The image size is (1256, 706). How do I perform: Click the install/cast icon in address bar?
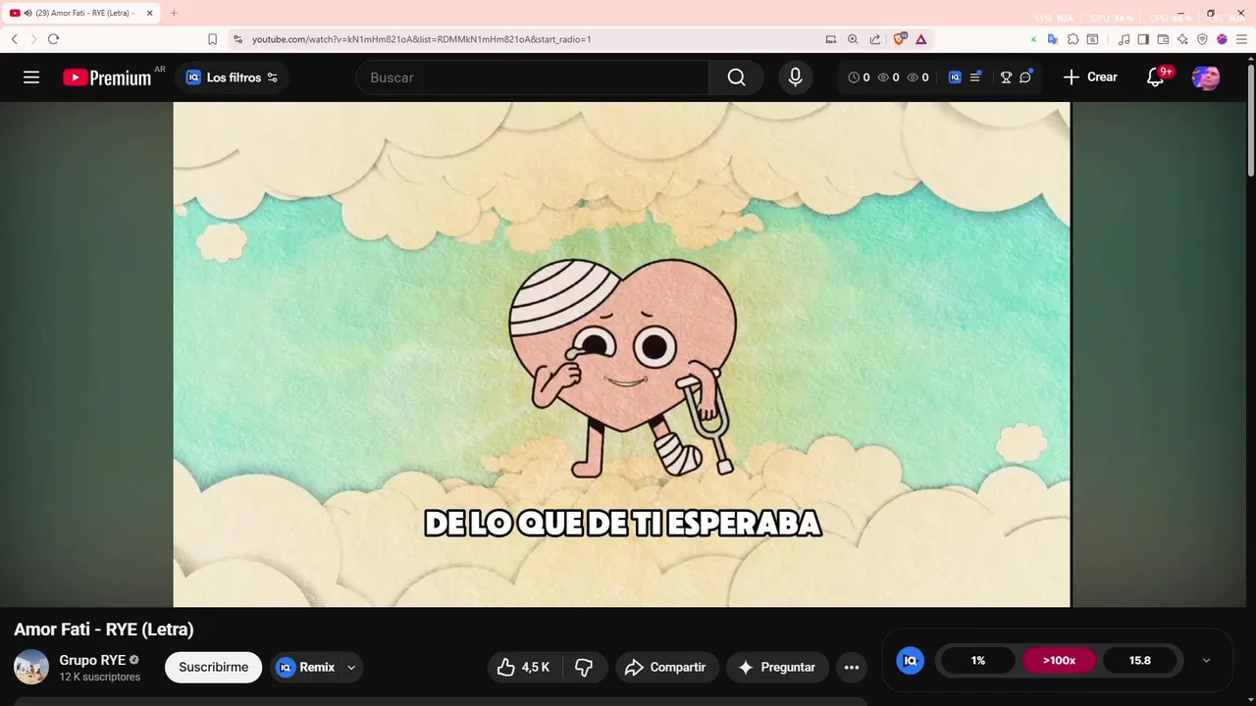click(831, 39)
